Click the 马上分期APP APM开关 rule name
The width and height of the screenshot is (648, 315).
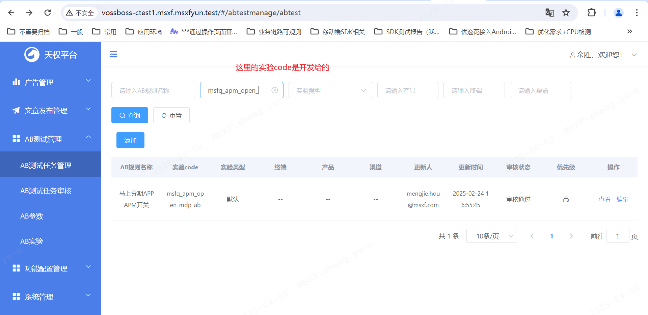coord(136,199)
